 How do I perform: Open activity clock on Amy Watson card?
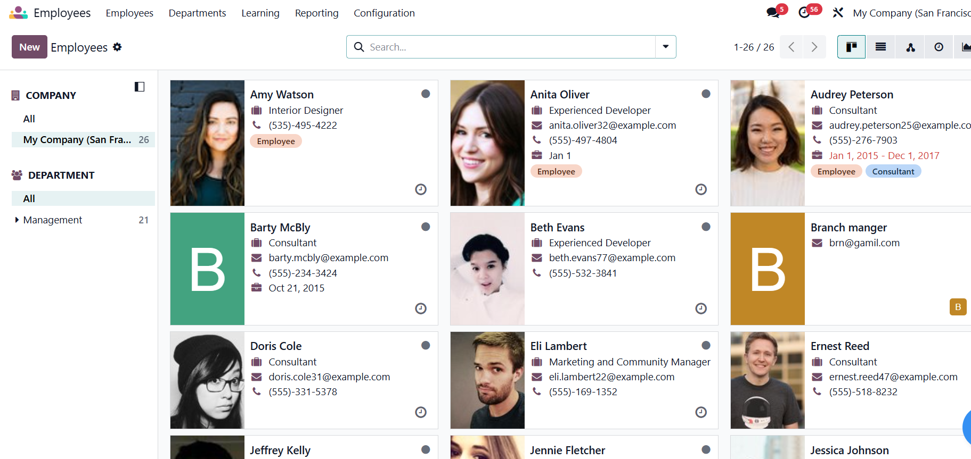pos(421,189)
